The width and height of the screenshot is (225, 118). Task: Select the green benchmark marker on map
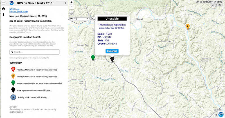[93, 57]
